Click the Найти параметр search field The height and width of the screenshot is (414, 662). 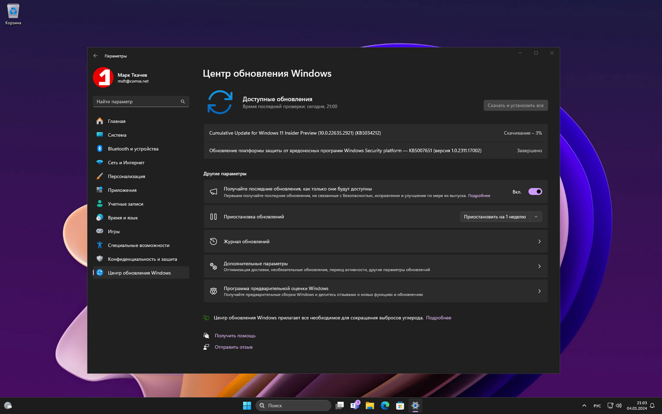(x=141, y=102)
